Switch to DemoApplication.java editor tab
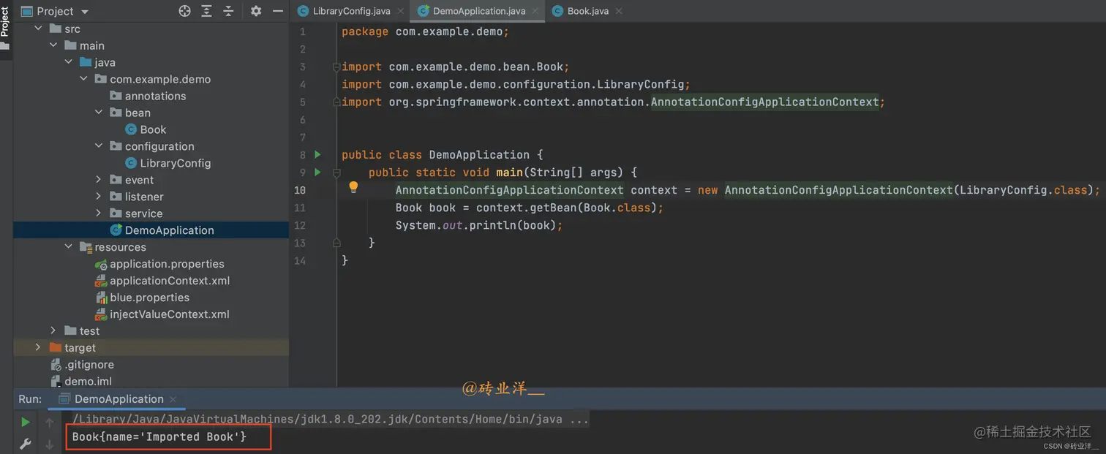The width and height of the screenshot is (1106, 454). [479, 11]
